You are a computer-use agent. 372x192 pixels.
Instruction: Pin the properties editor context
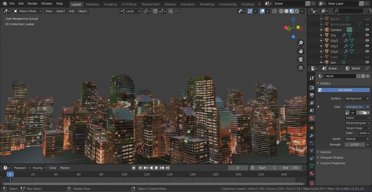tap(367, 68)
